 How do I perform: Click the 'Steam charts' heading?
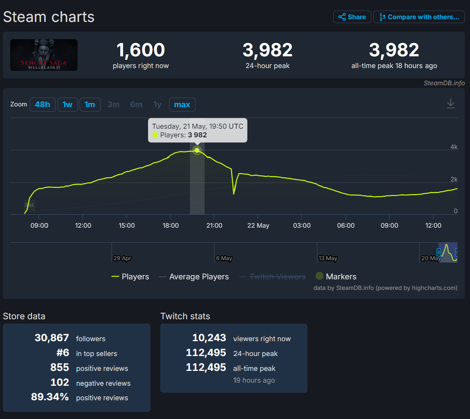(x=49, y=17)
